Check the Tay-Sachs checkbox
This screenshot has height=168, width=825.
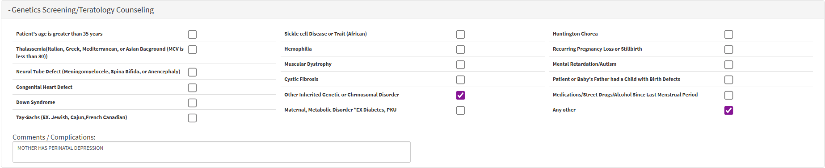192,118
